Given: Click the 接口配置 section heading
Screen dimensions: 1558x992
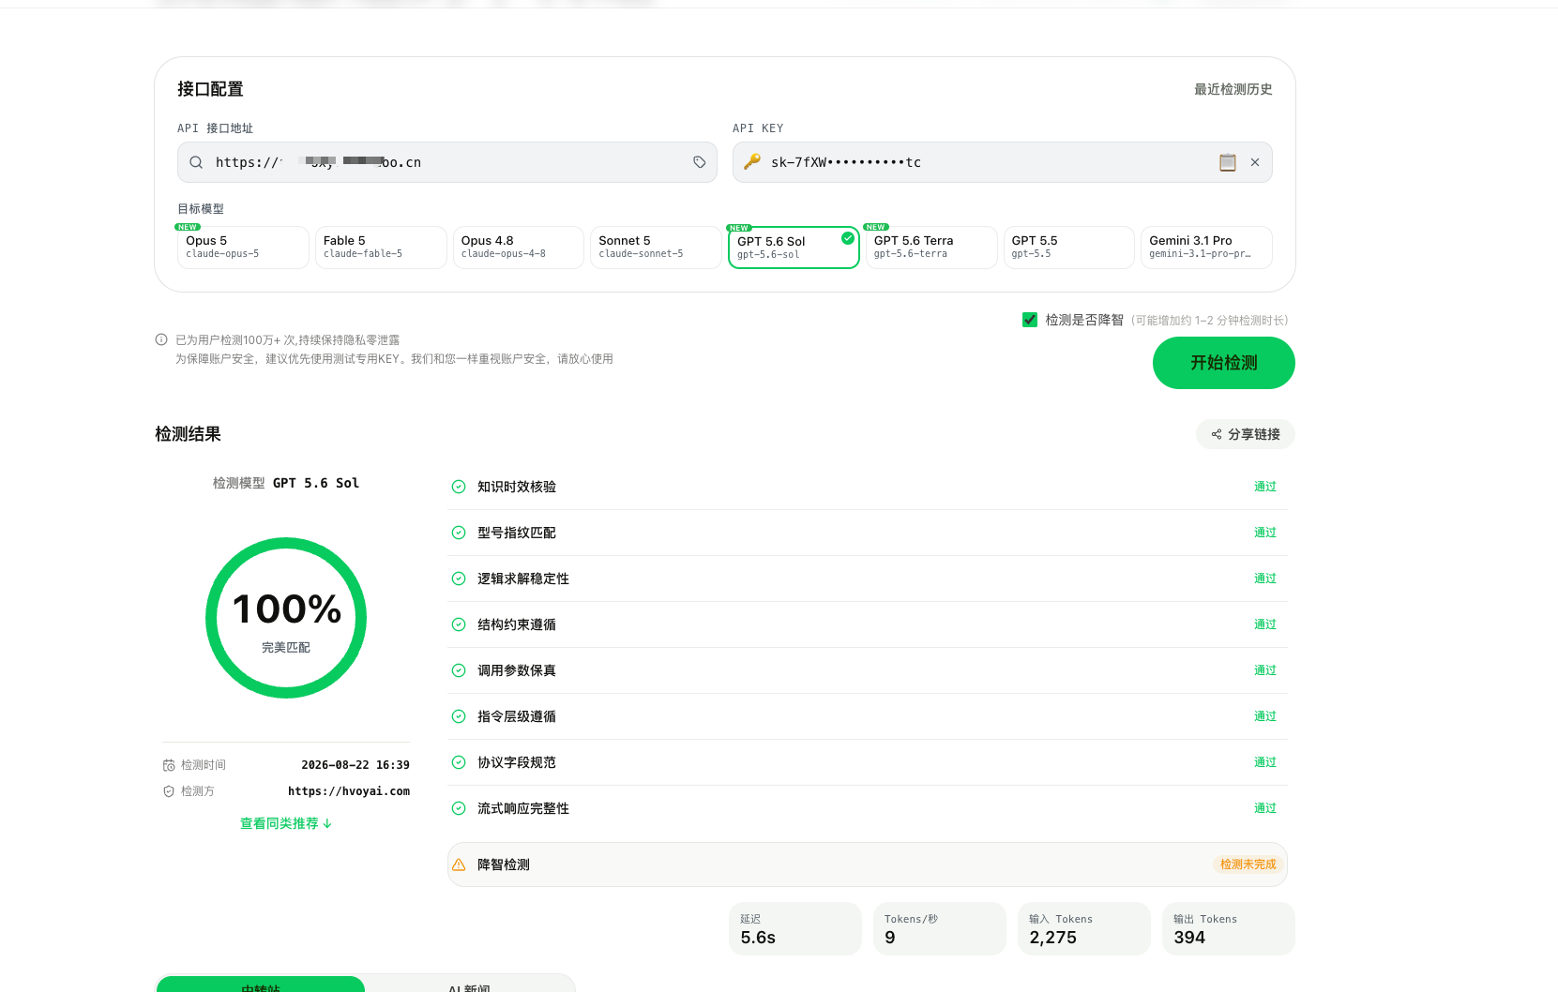Looking at the screenshot, I should (210, 89).
